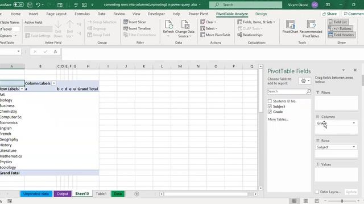Viewport: 364px width, 204px height.
Task: Open the Select dropdown
Action: click(x=209, y=28)
